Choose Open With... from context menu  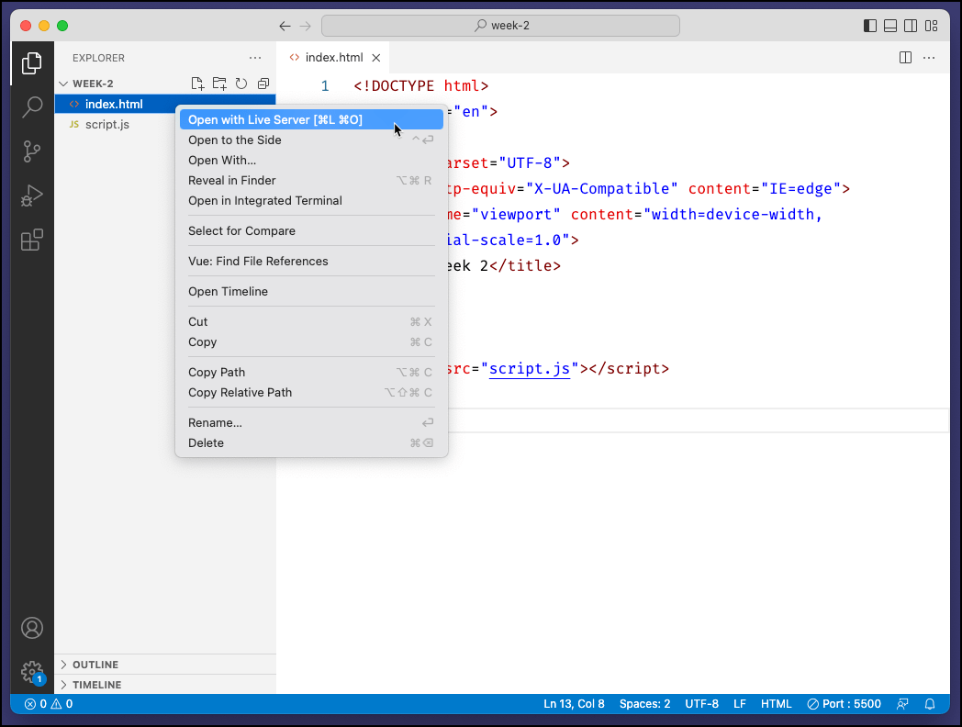pyautogui.click(x=311, y=160)
